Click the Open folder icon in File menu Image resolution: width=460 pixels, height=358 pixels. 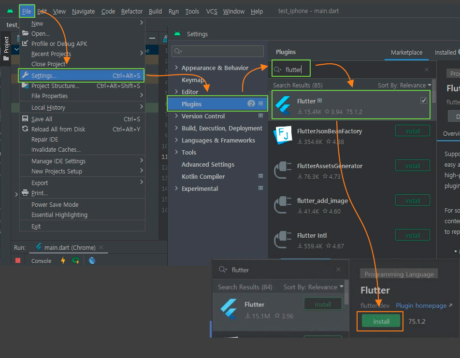point(26,33)
